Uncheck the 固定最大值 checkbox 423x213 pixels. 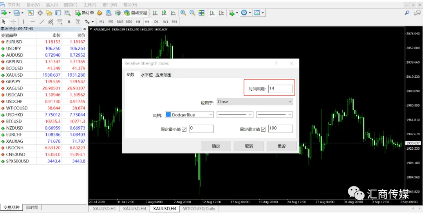coord(263,129)
